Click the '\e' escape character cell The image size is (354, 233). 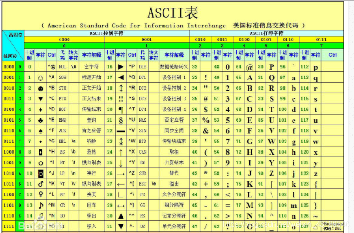click(154, 184)
